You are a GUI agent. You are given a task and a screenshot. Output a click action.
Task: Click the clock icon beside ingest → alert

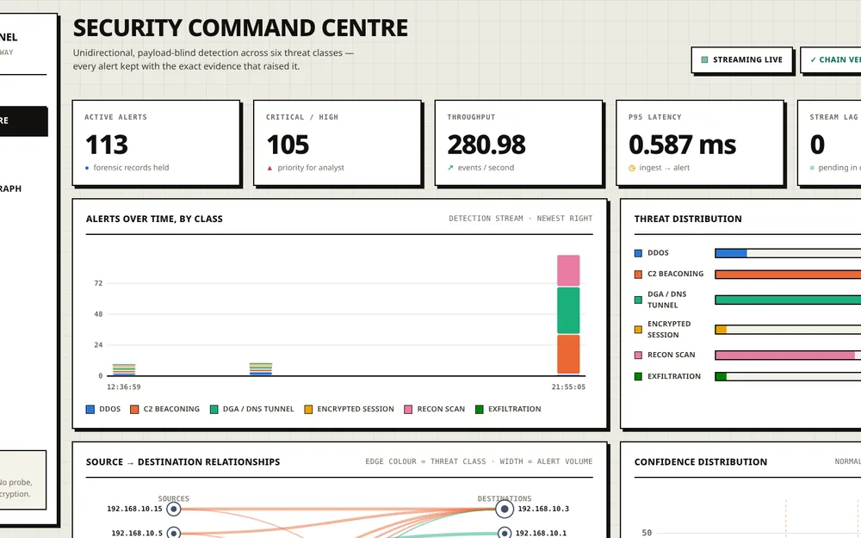(632, 168)
